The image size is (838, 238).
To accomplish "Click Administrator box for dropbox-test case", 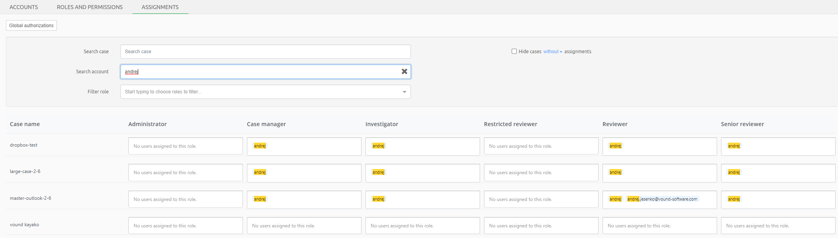I will [185, 146].
